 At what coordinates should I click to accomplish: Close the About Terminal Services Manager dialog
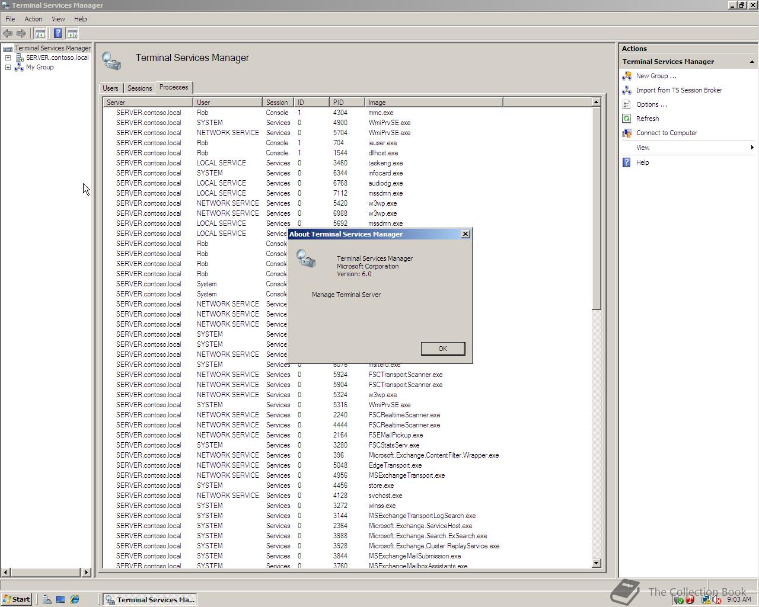tap(465, 234)
